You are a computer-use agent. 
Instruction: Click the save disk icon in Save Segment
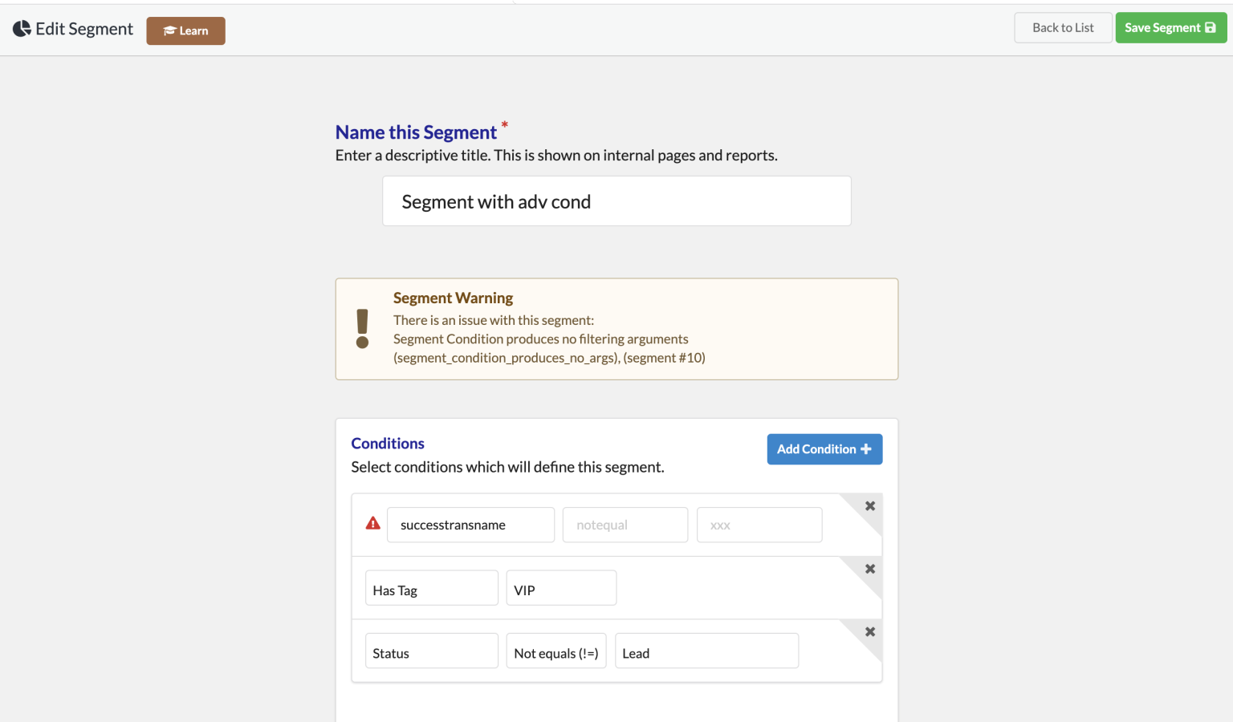point(1211,26)
